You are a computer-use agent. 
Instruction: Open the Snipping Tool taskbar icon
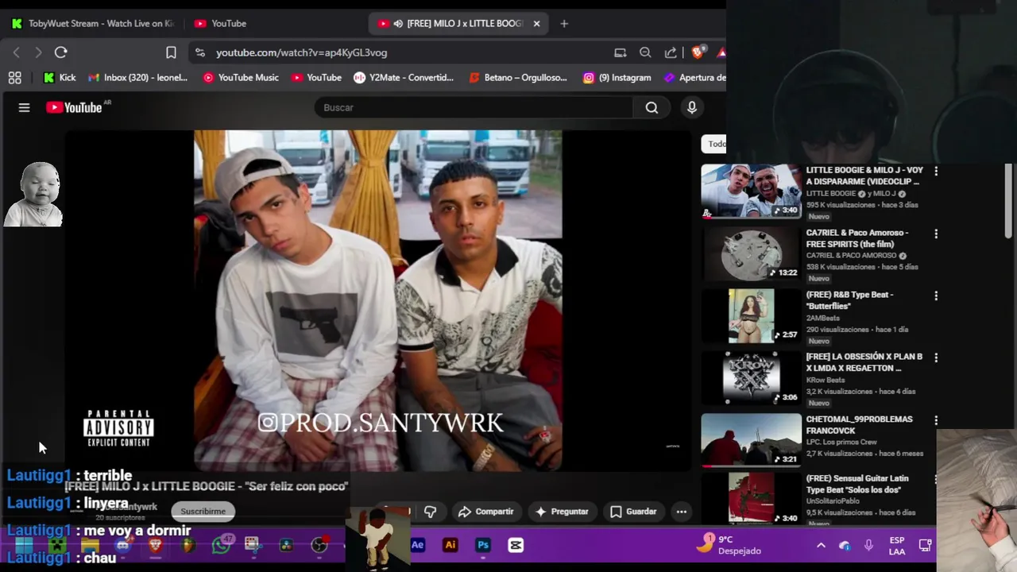click(253, 545)
